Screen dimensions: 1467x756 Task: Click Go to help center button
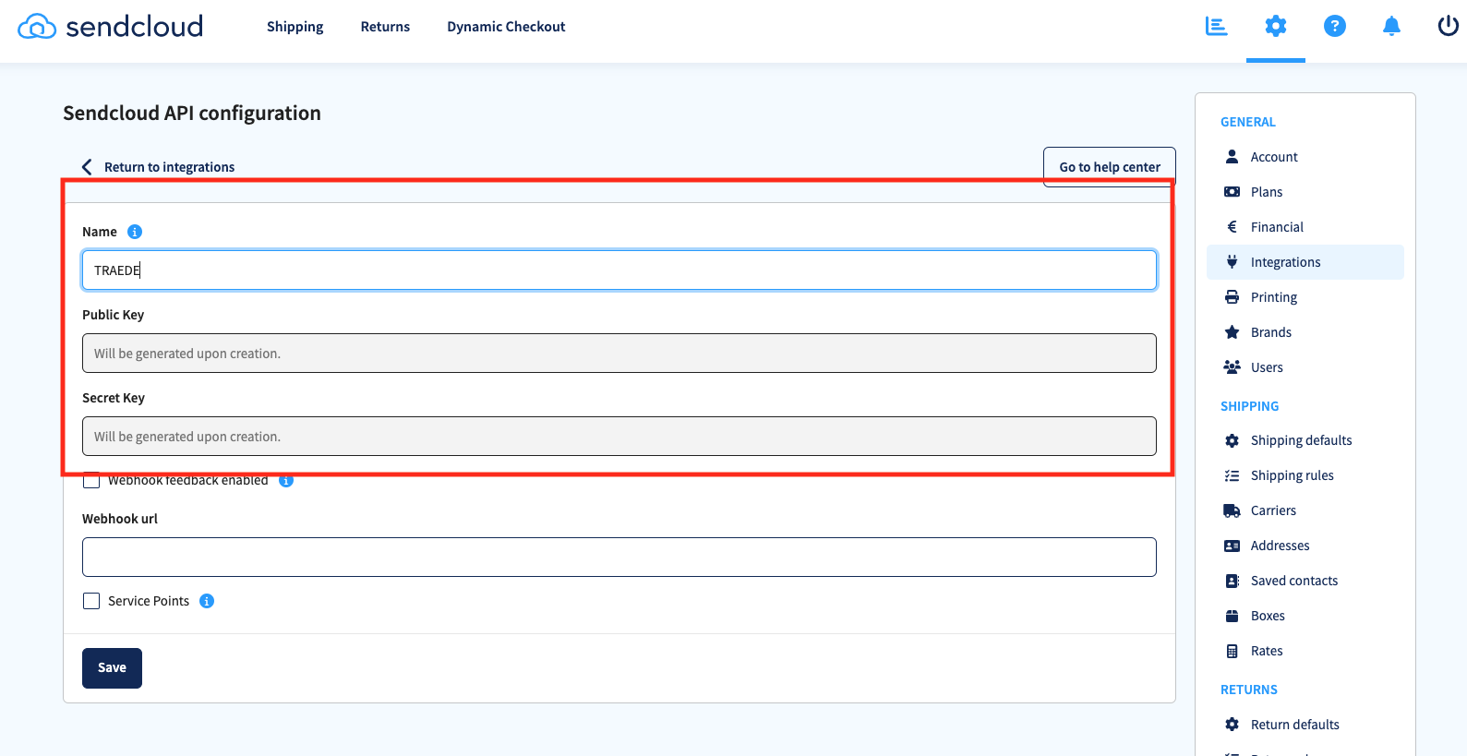[x=1110, y=167]
